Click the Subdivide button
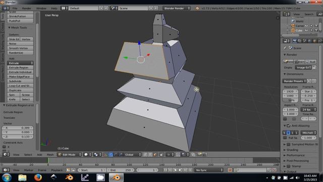 pos(20,81)
